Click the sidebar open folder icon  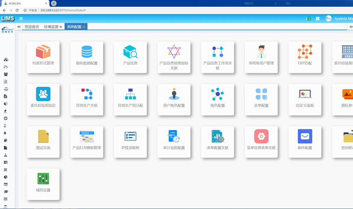click(6, 67)
